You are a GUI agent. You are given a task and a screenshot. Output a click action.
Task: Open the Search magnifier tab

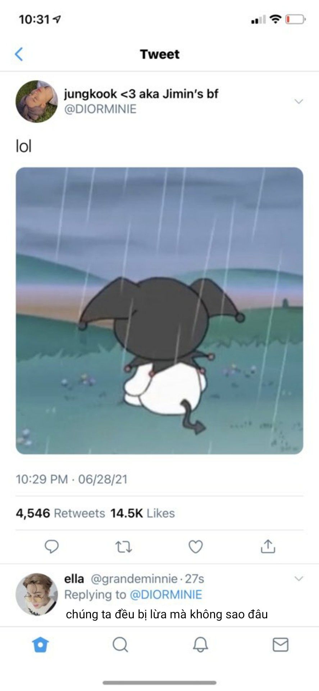120,645
